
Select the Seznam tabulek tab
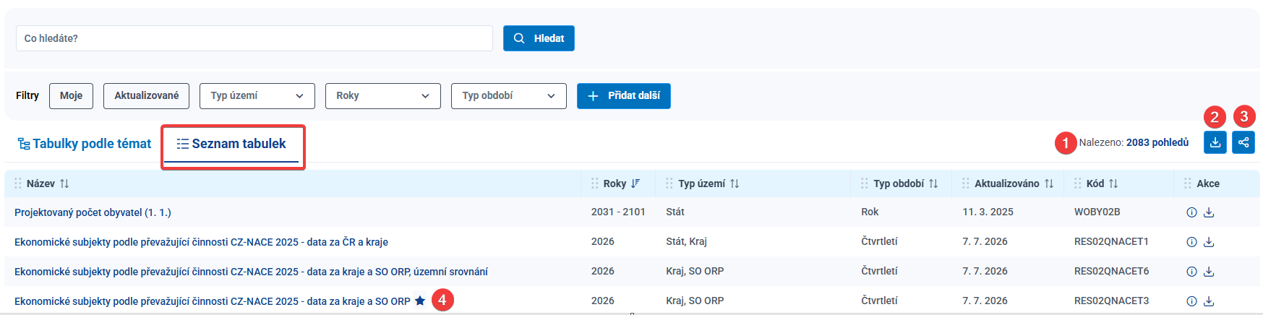click(x=231, y=144)
